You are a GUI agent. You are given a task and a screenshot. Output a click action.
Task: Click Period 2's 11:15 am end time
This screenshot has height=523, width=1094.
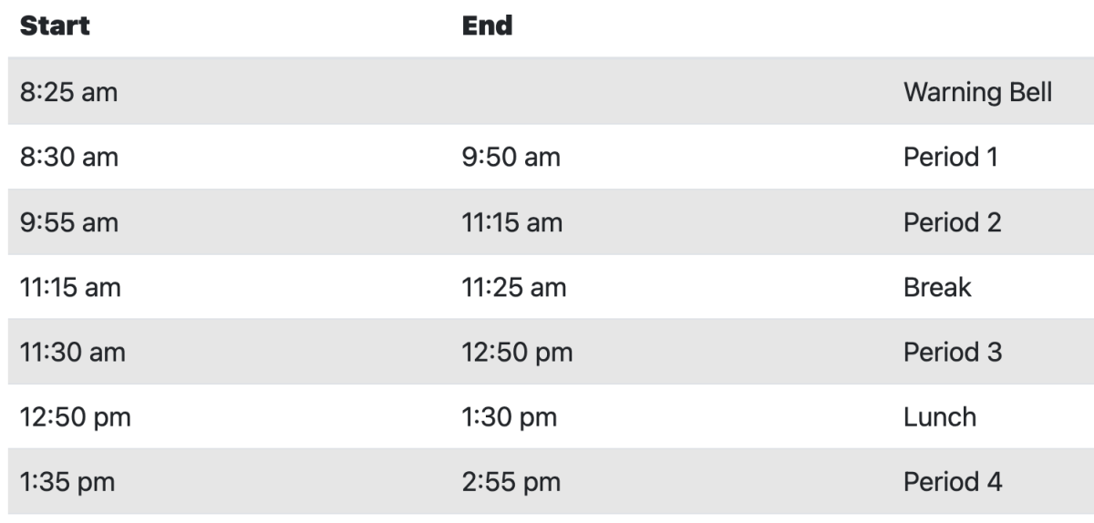[x=511, y=222]
